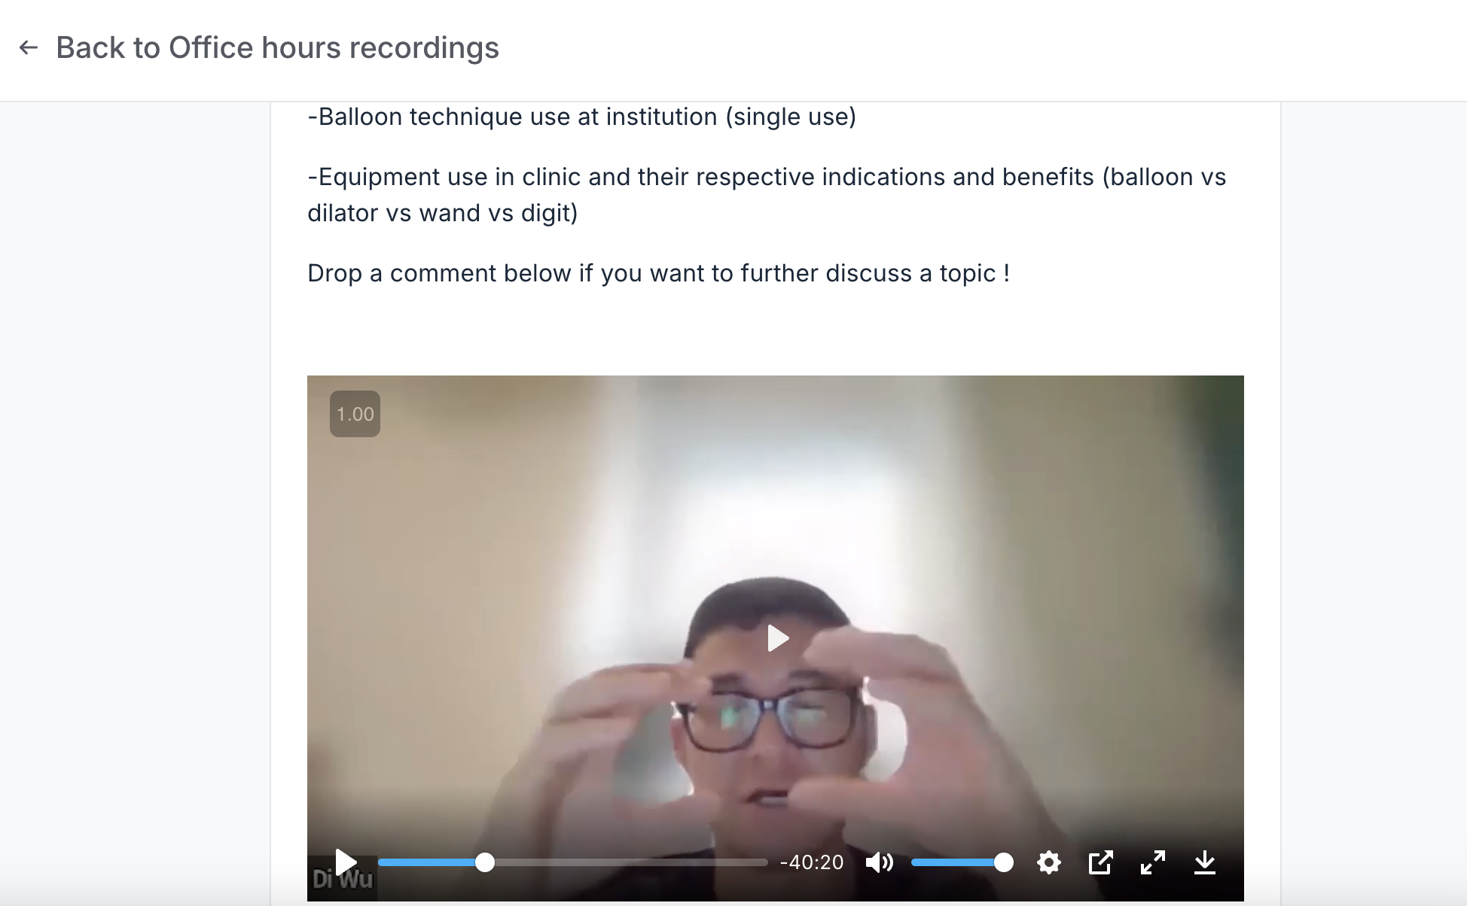The image size is (1467, 906).
Task: Click the 'Drop a comment below' sentence
Action: (x=658, y=273)
